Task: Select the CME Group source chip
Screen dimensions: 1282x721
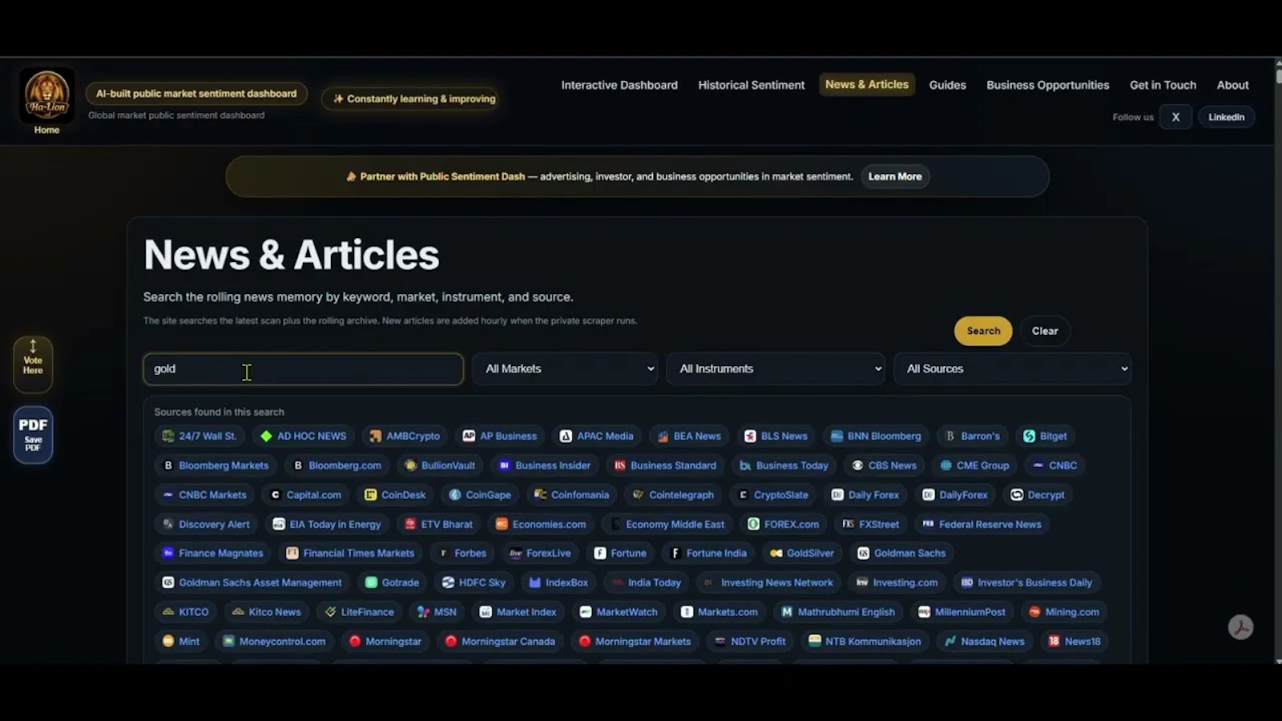Action: point(974,465)
